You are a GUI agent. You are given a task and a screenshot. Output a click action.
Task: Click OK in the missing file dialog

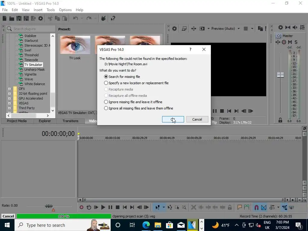coord(173,119)
